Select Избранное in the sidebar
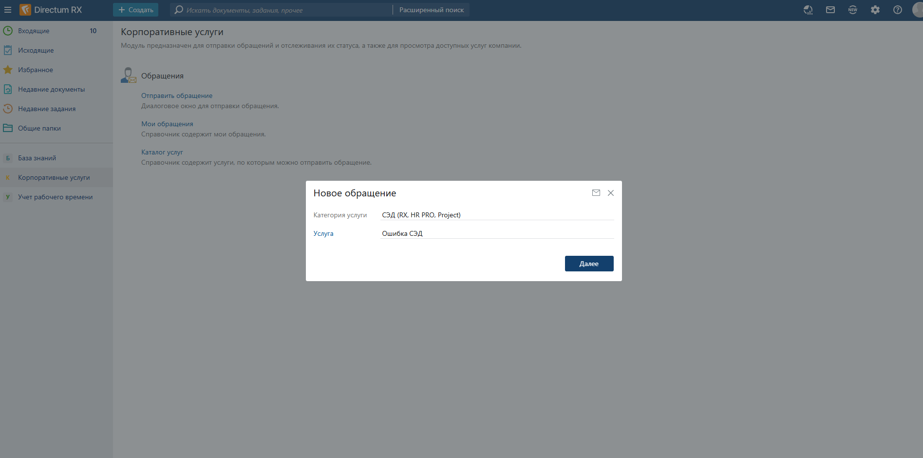The image size is (923, 458). (36, 70)
